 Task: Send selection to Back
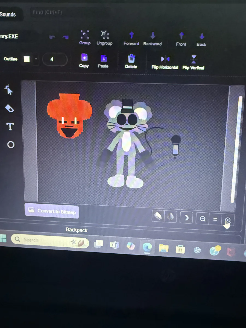tap(201, 40)
